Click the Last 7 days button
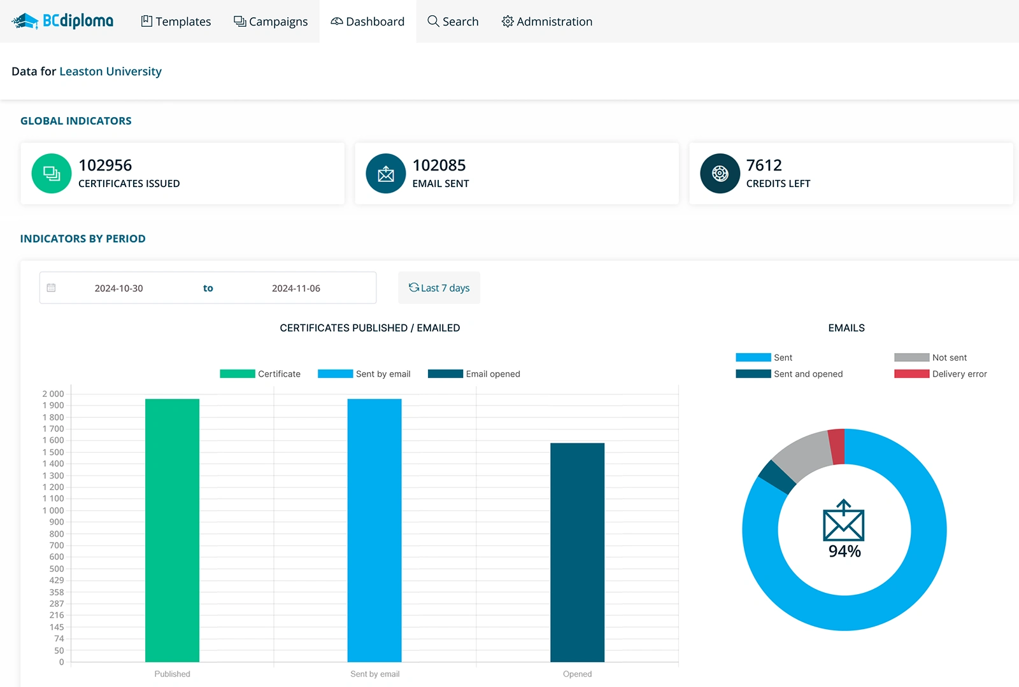This screenshot has width=1019, height=687. click(439, 288)
